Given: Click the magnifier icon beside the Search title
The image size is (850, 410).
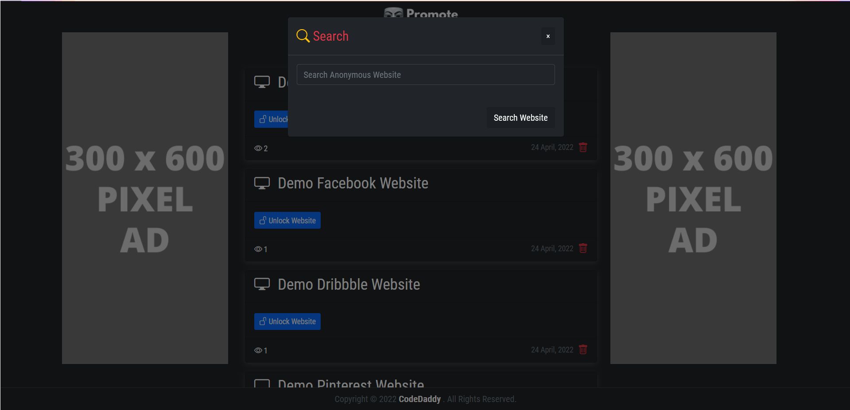Looking at the screenshot, I should click(x=303, y=36).
